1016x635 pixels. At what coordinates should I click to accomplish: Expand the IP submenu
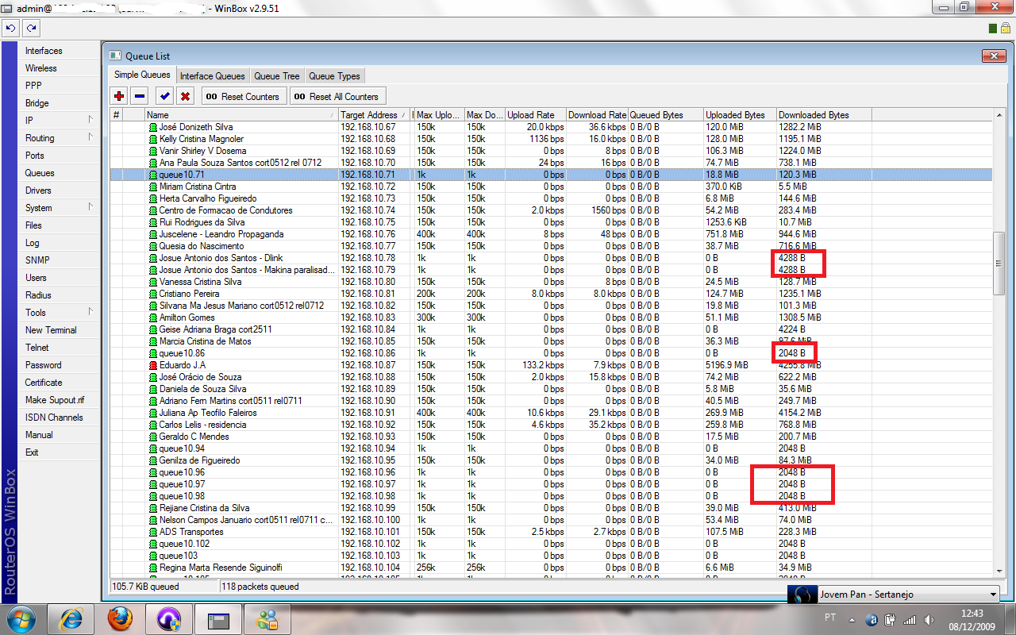90,120
